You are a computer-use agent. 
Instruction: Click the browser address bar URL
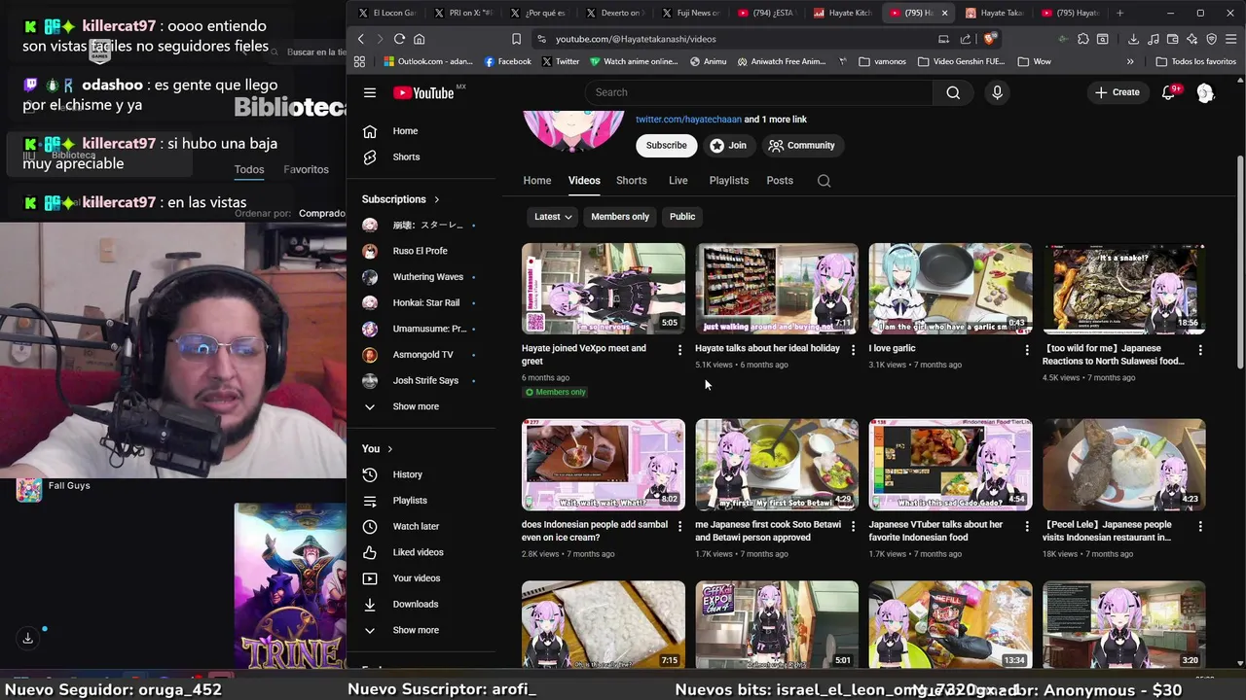click(636, 39)
